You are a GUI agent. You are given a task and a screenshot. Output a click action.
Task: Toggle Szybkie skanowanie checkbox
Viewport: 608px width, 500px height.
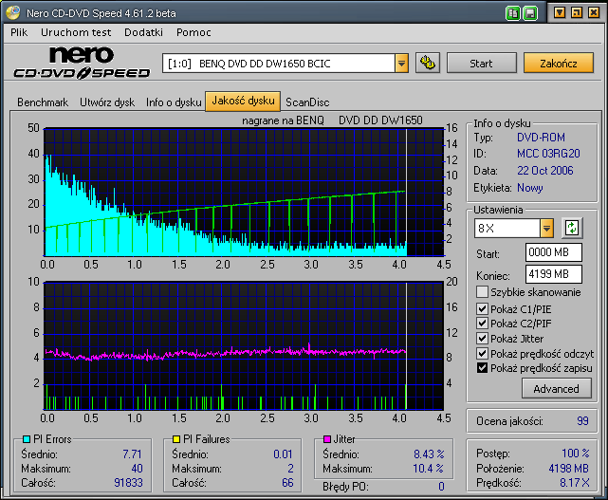click(482, 291)
